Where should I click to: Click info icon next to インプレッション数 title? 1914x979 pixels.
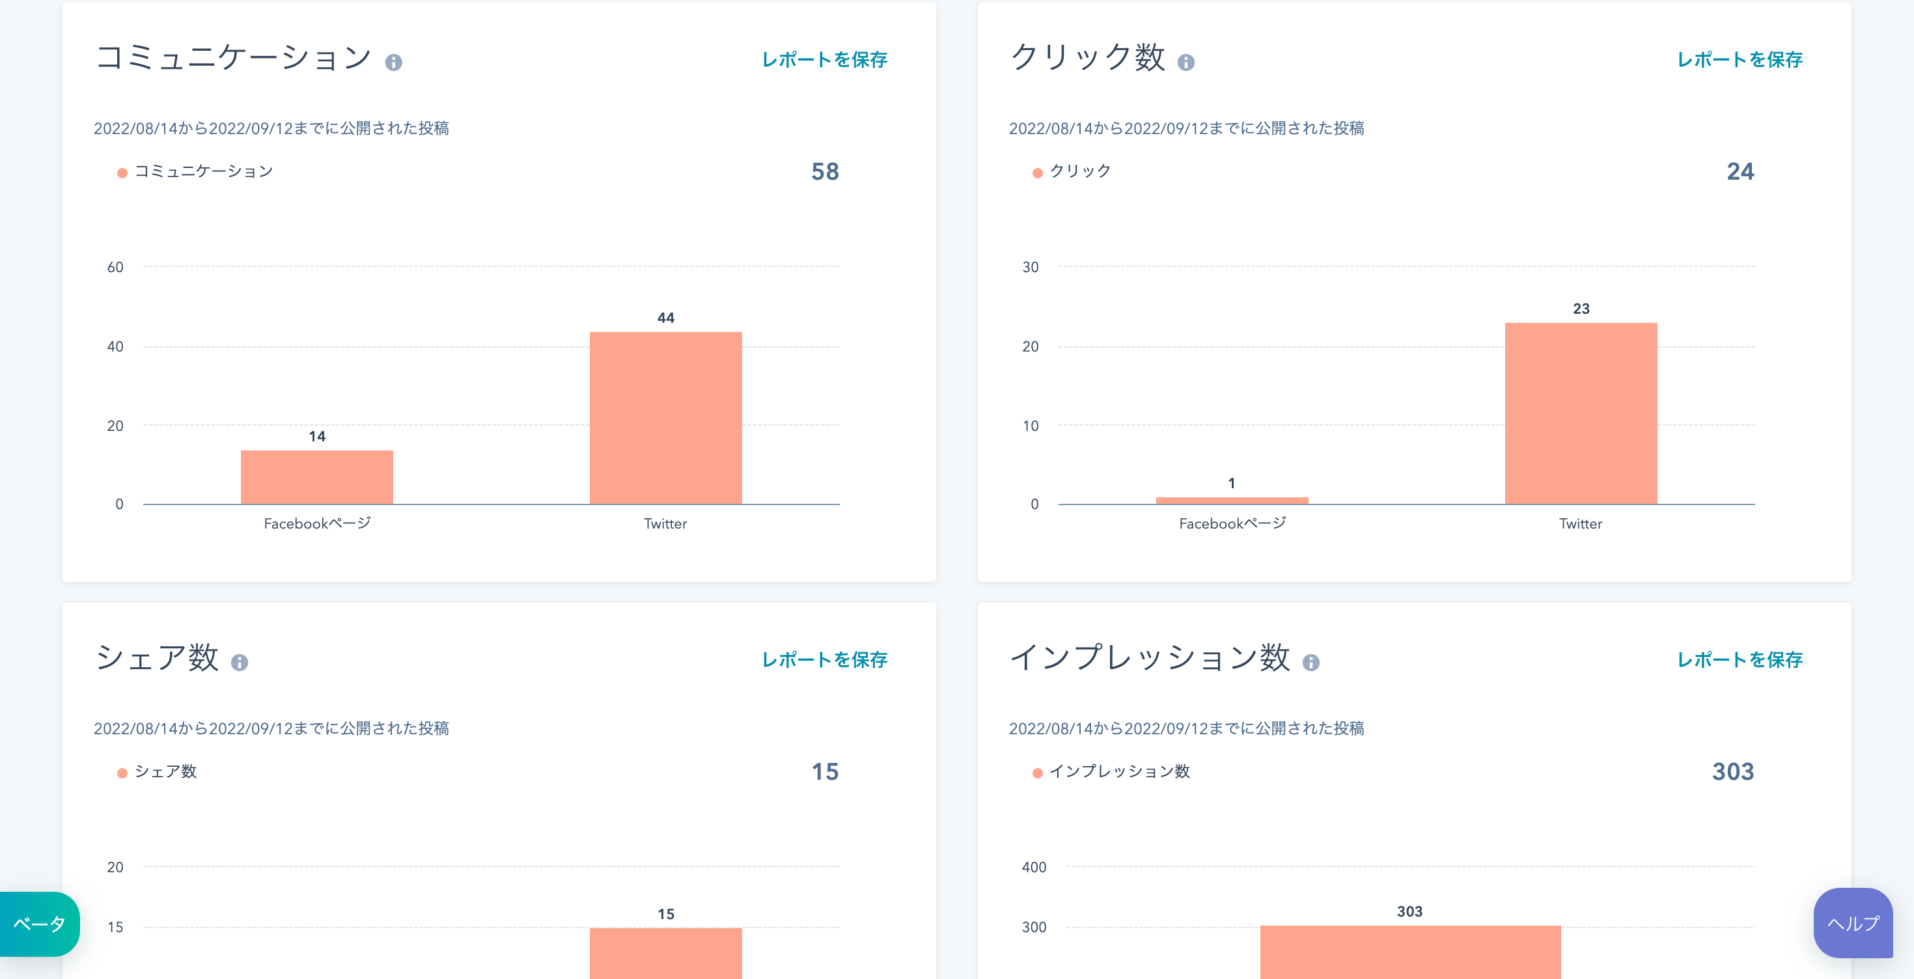[x=1311, y=663]
